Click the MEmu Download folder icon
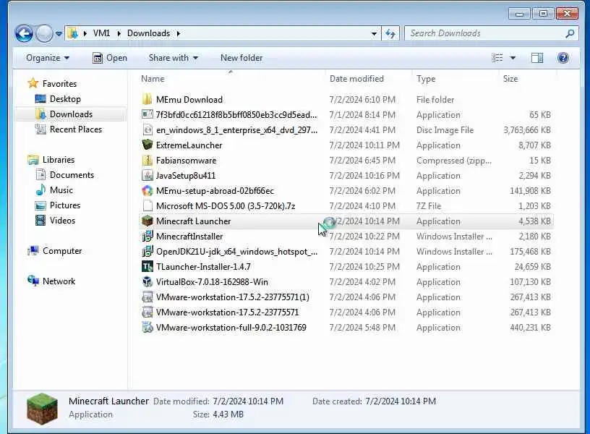Image resolution: width=590 pixels, height=434 pixels. 147,100
